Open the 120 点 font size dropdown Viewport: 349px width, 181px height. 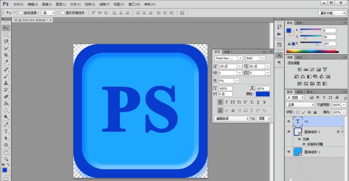(x=239, y=66)
